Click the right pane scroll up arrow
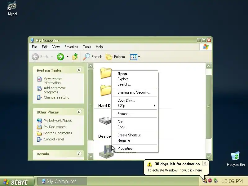This screenshot has width=248, height=186. point(208,66)
